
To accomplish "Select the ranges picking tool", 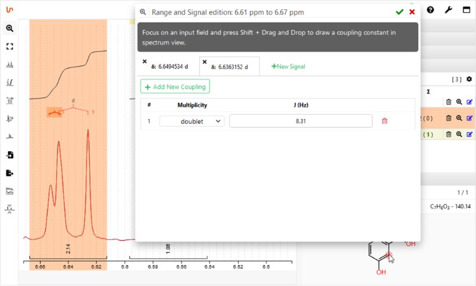I will click(x=10, y=100).
